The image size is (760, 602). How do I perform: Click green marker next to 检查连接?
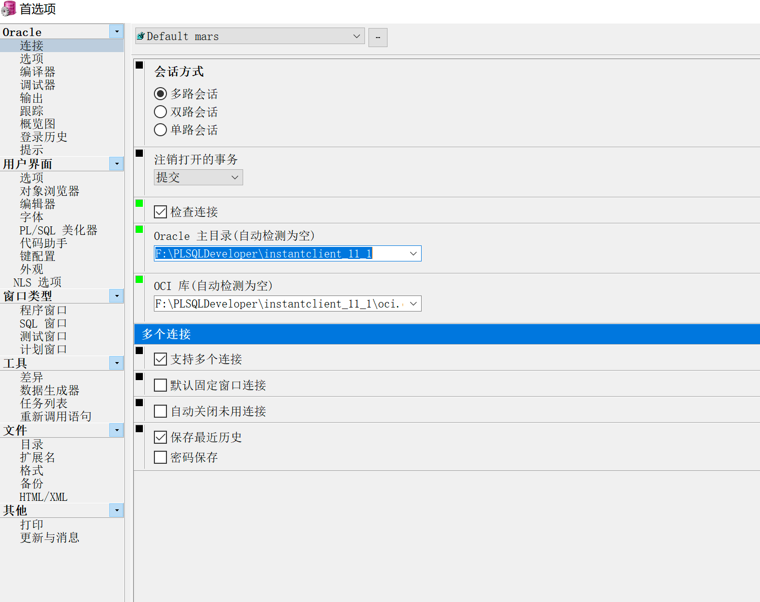[139, 203]
